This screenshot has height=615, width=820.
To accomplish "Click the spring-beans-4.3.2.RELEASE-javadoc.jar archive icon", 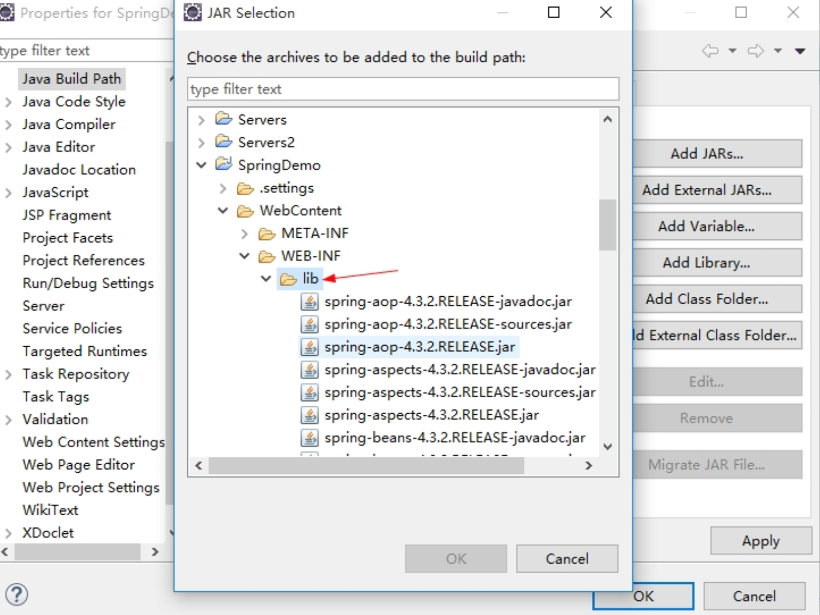I will 309,437.
